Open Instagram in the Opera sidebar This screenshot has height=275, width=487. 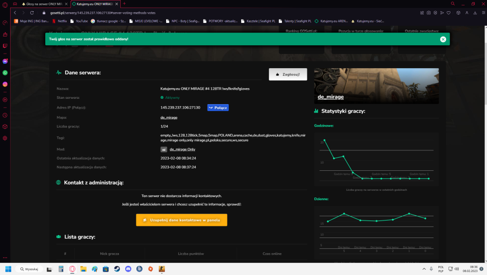click(5, 84)
